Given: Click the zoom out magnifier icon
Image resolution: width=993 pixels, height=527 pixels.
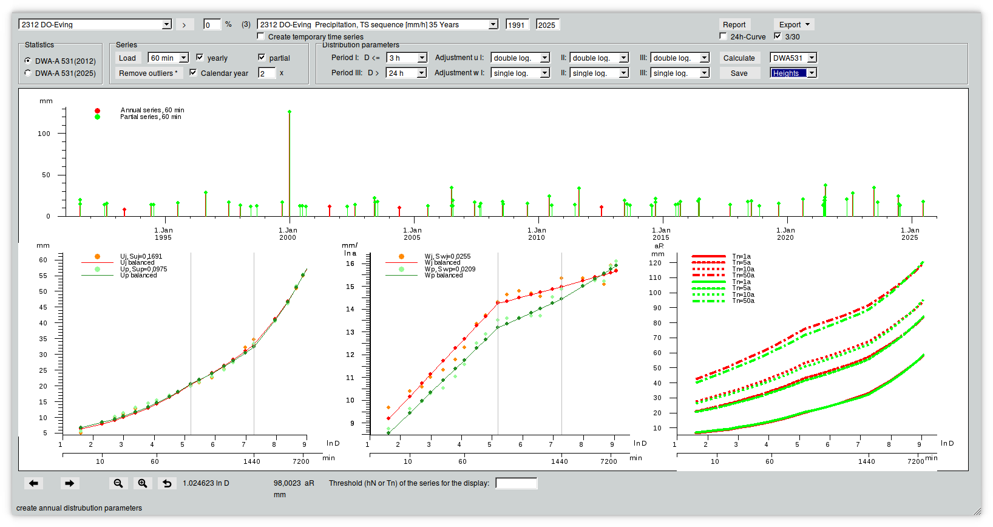Looking at the screenshot, I should tap(118, 483).
